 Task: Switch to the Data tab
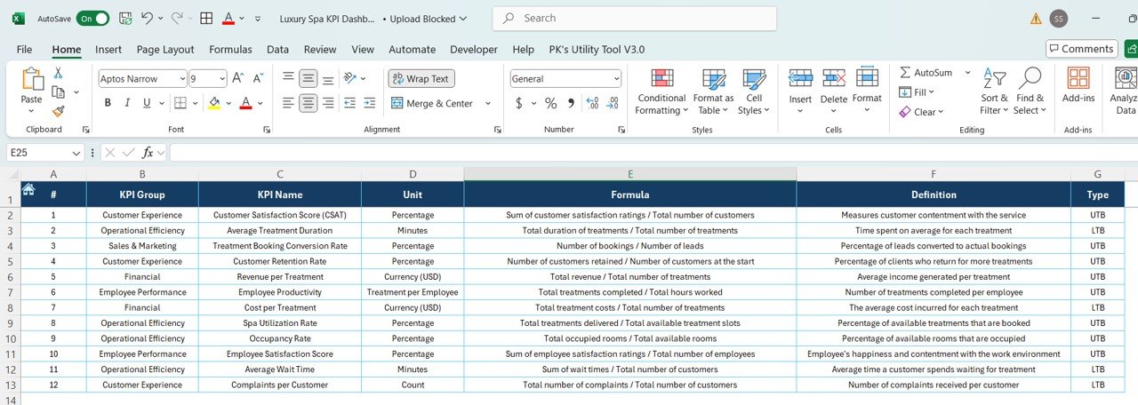tap(277, 49)
